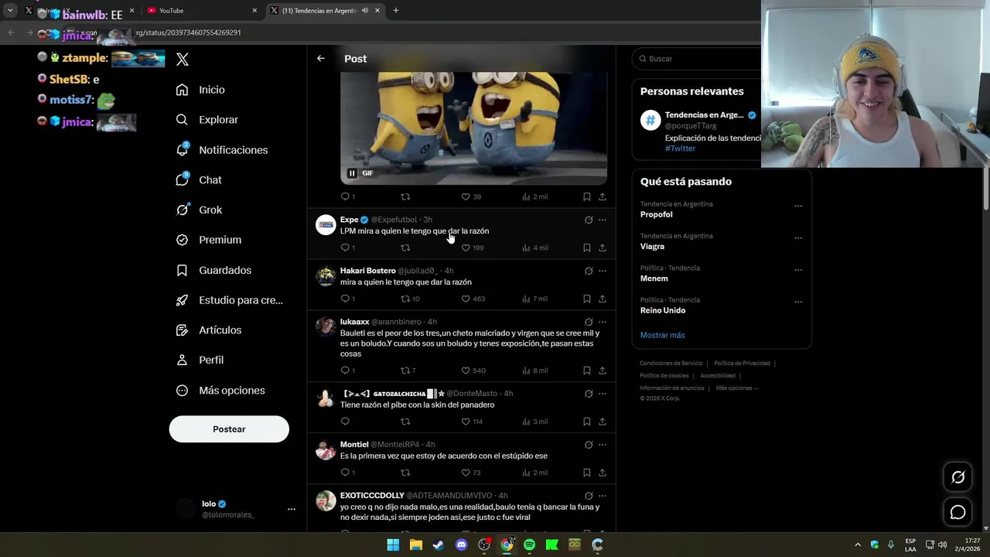This screenshot has height=557, width=990.
Task: Open Expe profile name link
Action: (350, 220)
